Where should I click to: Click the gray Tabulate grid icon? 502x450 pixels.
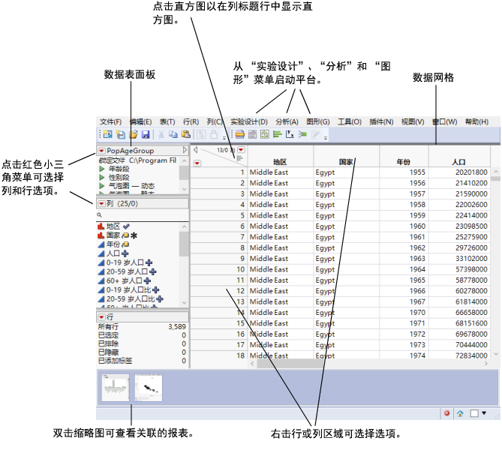pos(253,134)
